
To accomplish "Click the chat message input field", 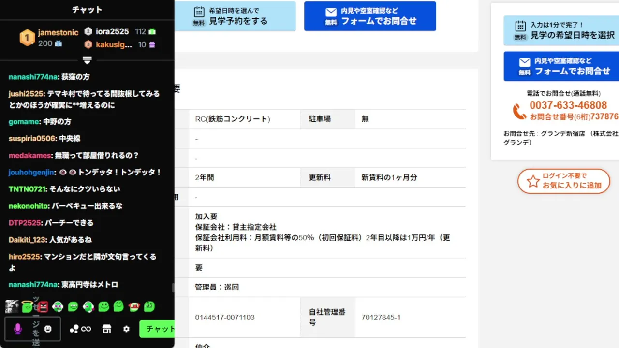I will tap(33, 329).
